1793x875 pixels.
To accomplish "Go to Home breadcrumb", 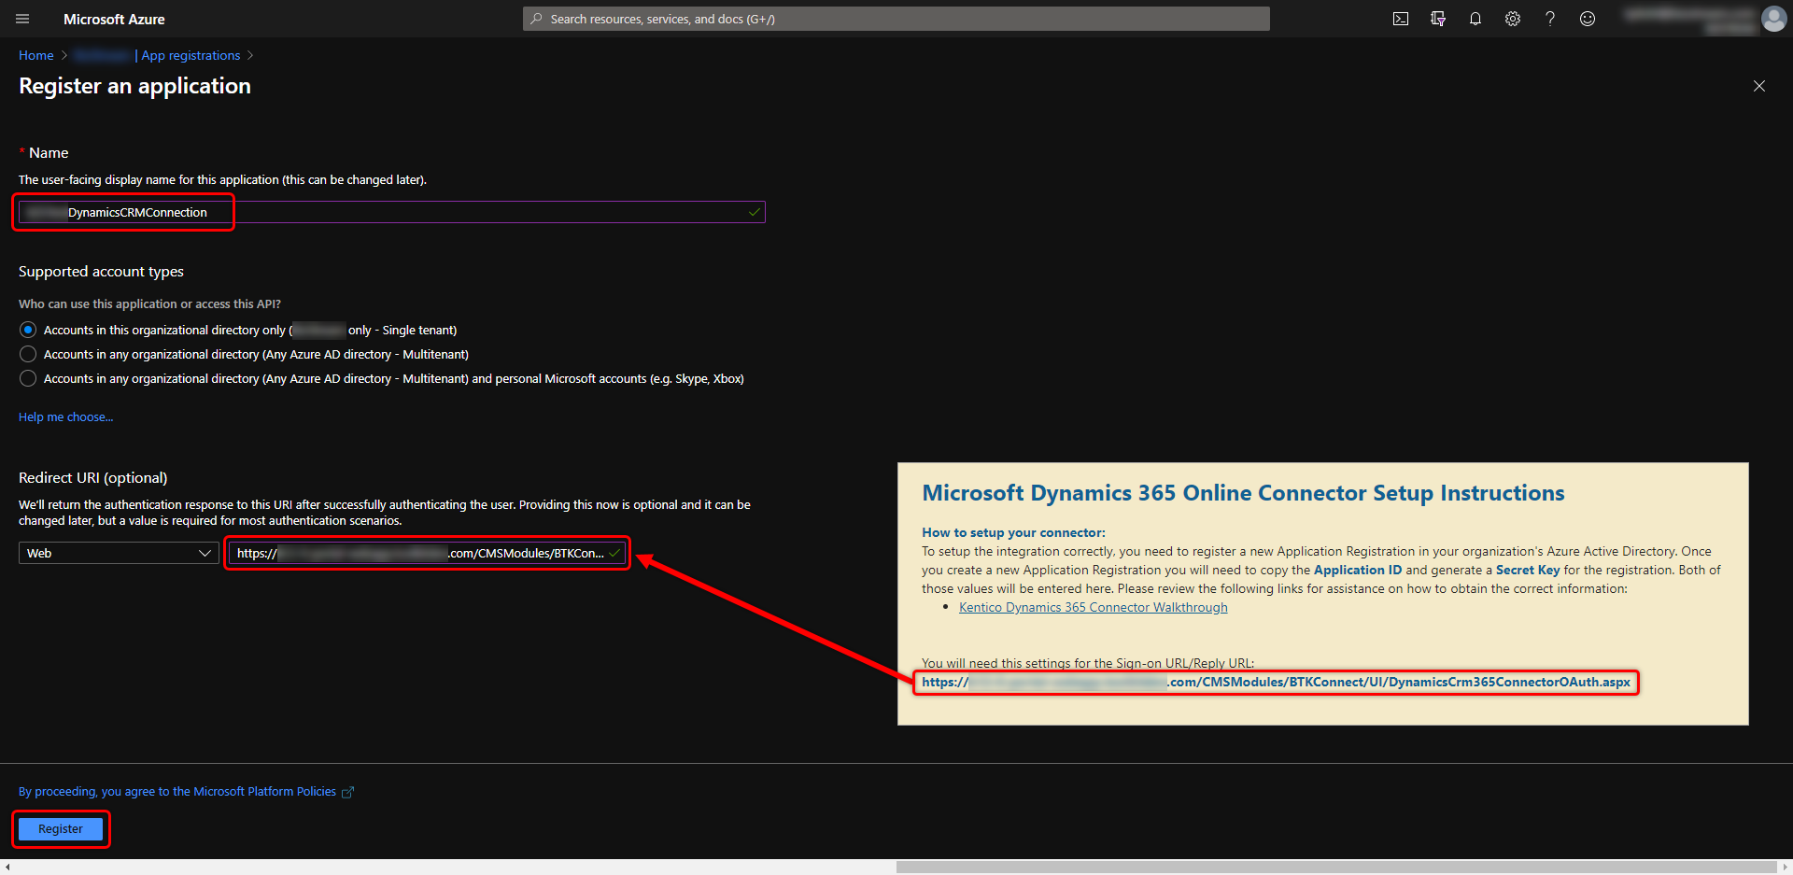I will [36, 55].
